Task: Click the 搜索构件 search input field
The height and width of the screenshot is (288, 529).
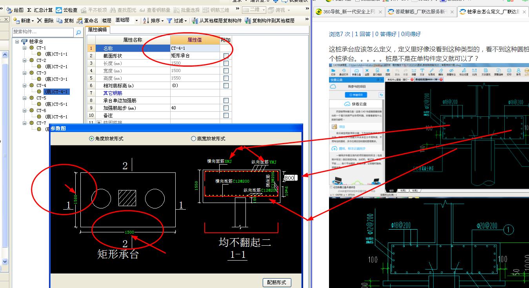Action: [x=43, y=32]
